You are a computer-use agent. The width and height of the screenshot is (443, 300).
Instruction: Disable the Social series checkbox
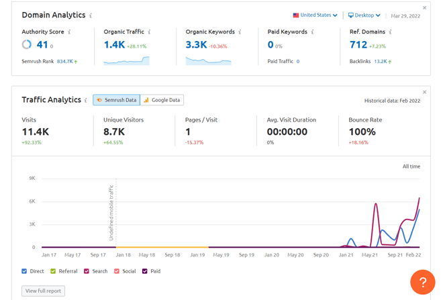pyautogui.click(x=116, y=271)
